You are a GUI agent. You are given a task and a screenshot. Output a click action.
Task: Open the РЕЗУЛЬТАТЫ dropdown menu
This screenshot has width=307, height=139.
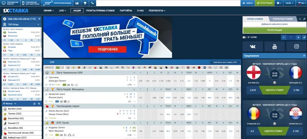[x=157, y=11]
